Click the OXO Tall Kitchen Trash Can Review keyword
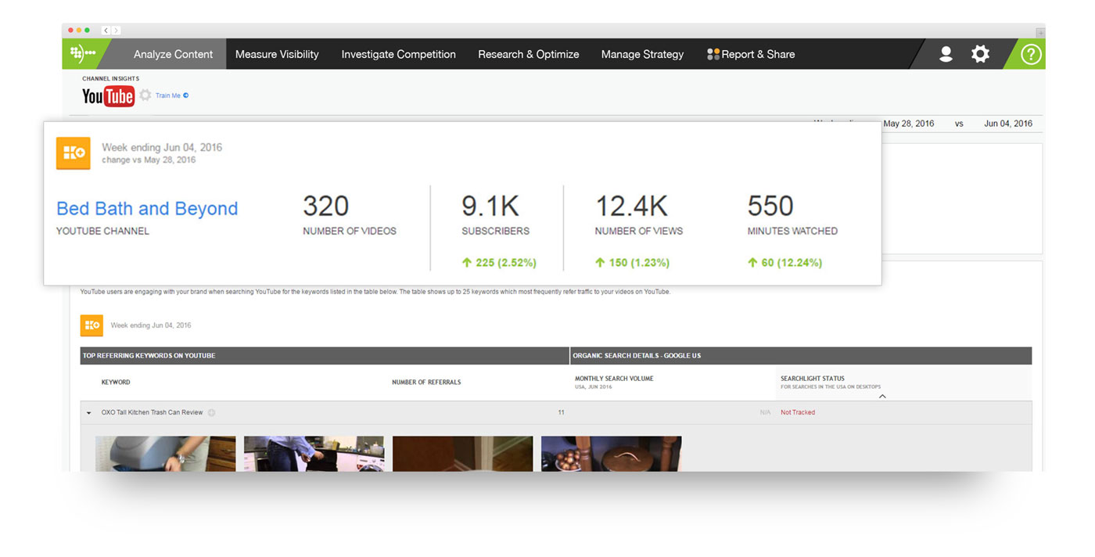Image resolution: width=1095 pixels, height=557 pixels. (153, 412)
